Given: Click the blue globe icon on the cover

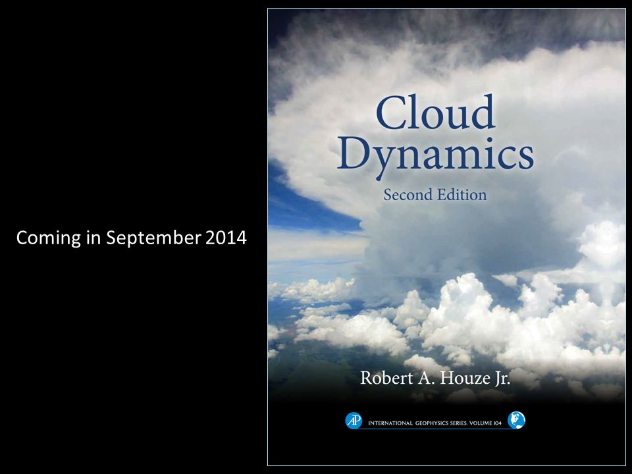Looking at the screenshot, I should [x=516, y=421].
